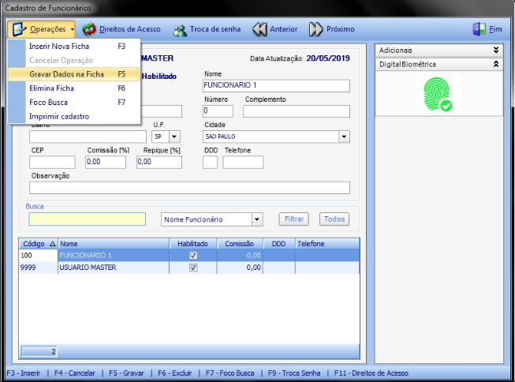Click the record count 2 in the footer
Image resolution: width=515 pixels, height=382 pixels.
39,351
